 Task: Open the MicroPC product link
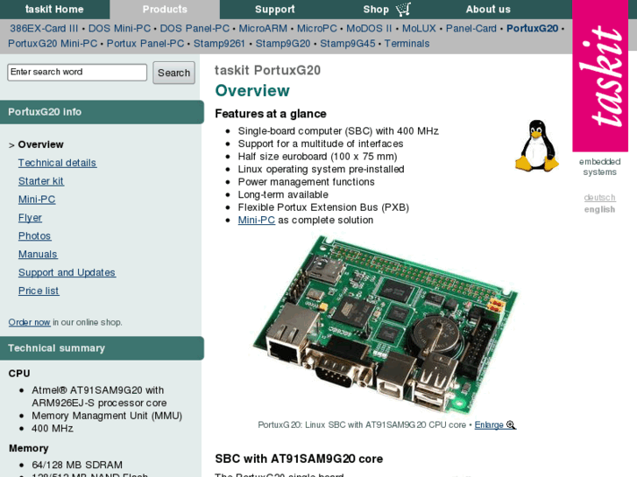point(317,28)
